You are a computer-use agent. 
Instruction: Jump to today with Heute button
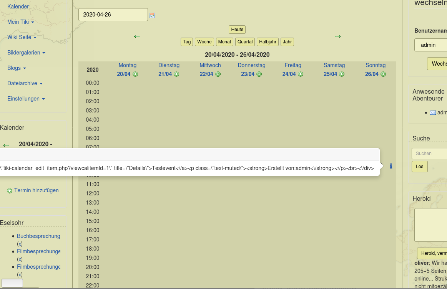237,30
